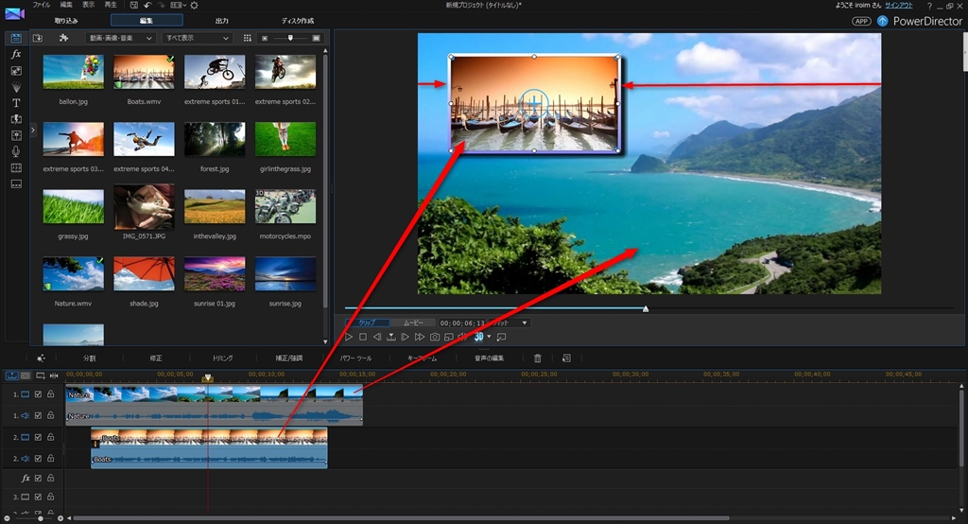Toggle track 2 audio enable checkbox
The height and width of the screenshot is (524, 968).
click(x=38, y=459)
